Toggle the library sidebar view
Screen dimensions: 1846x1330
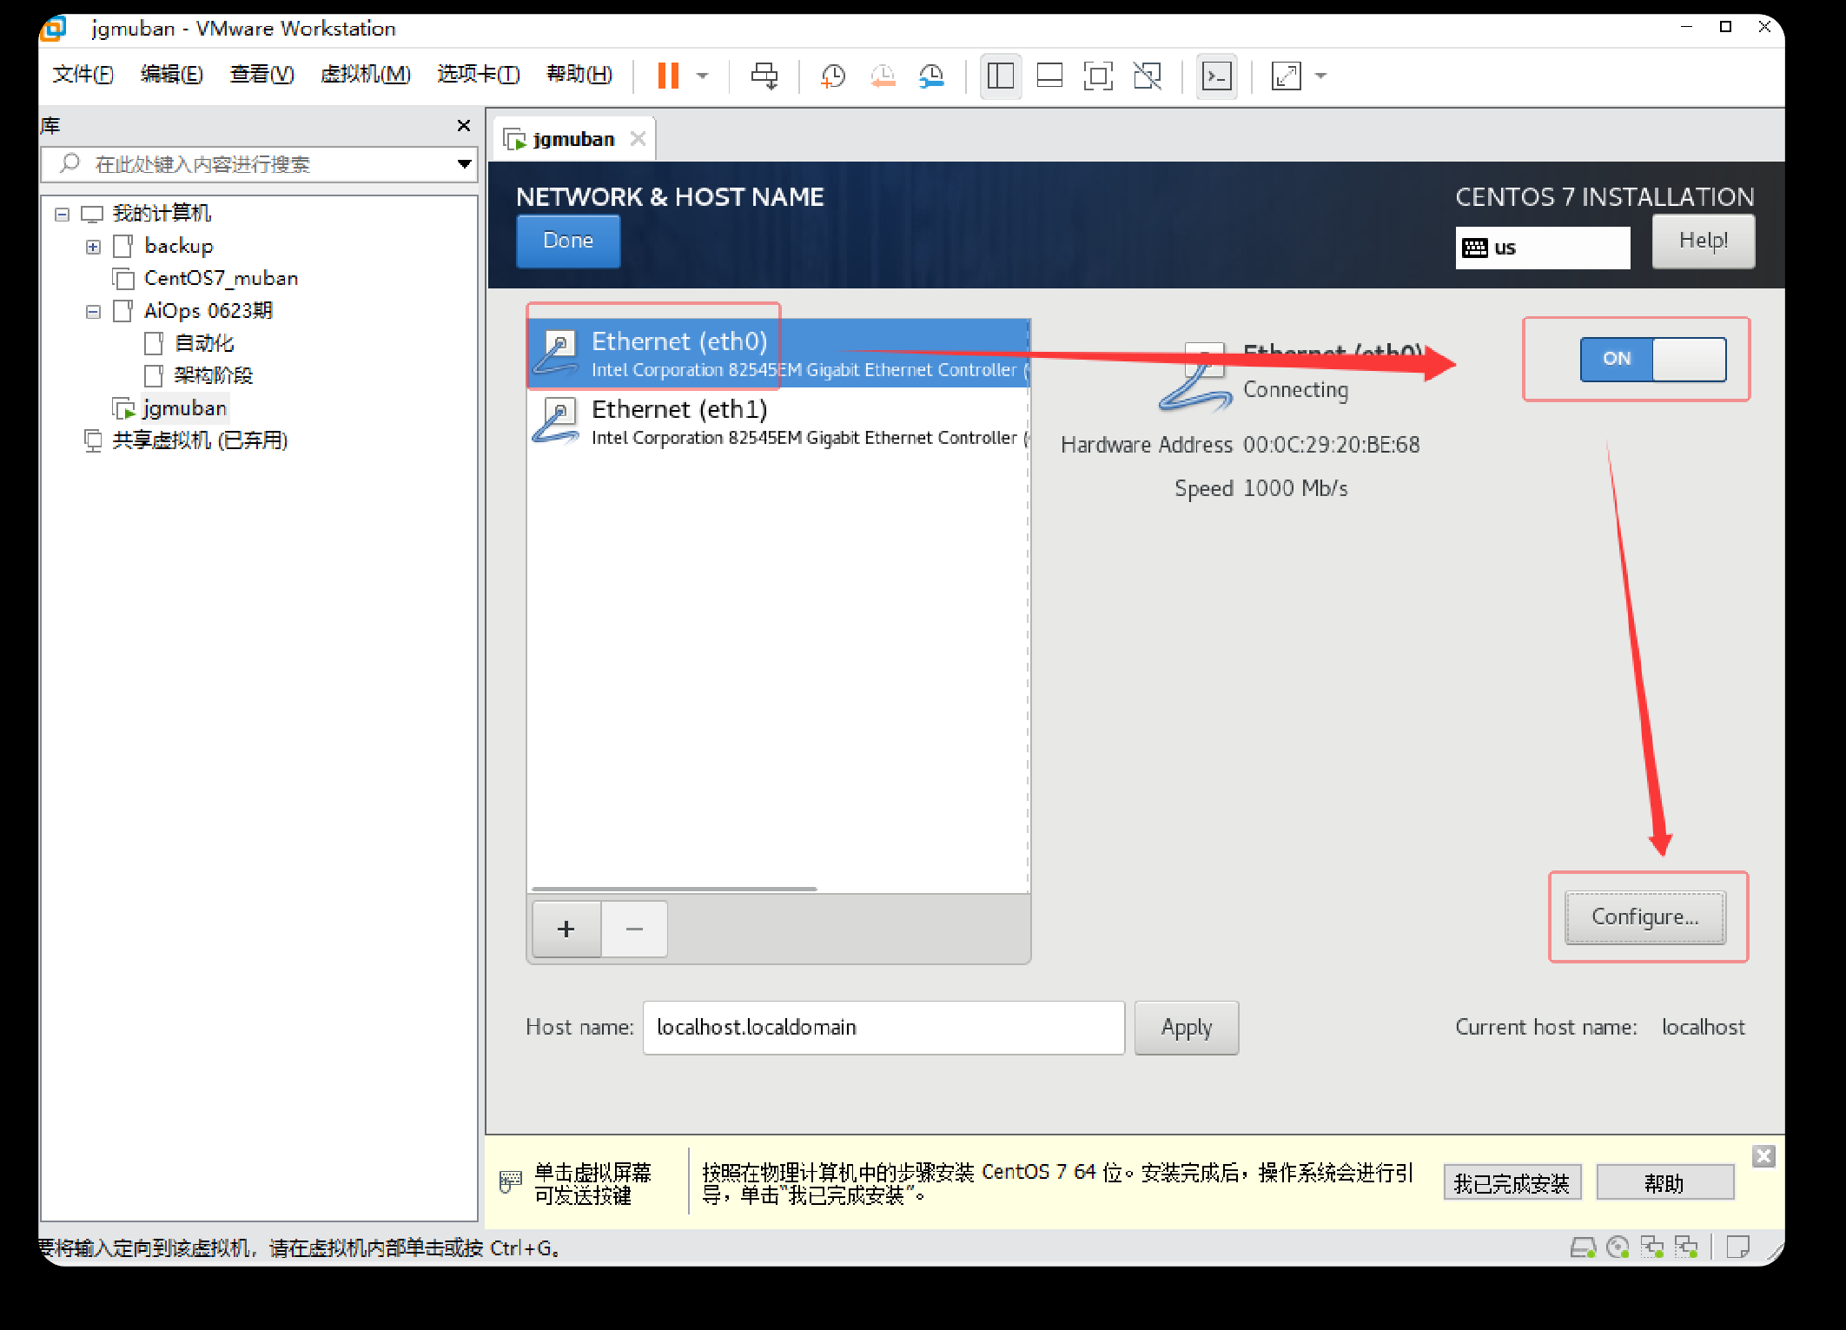pyautogui.click(x=1001, y=76)
